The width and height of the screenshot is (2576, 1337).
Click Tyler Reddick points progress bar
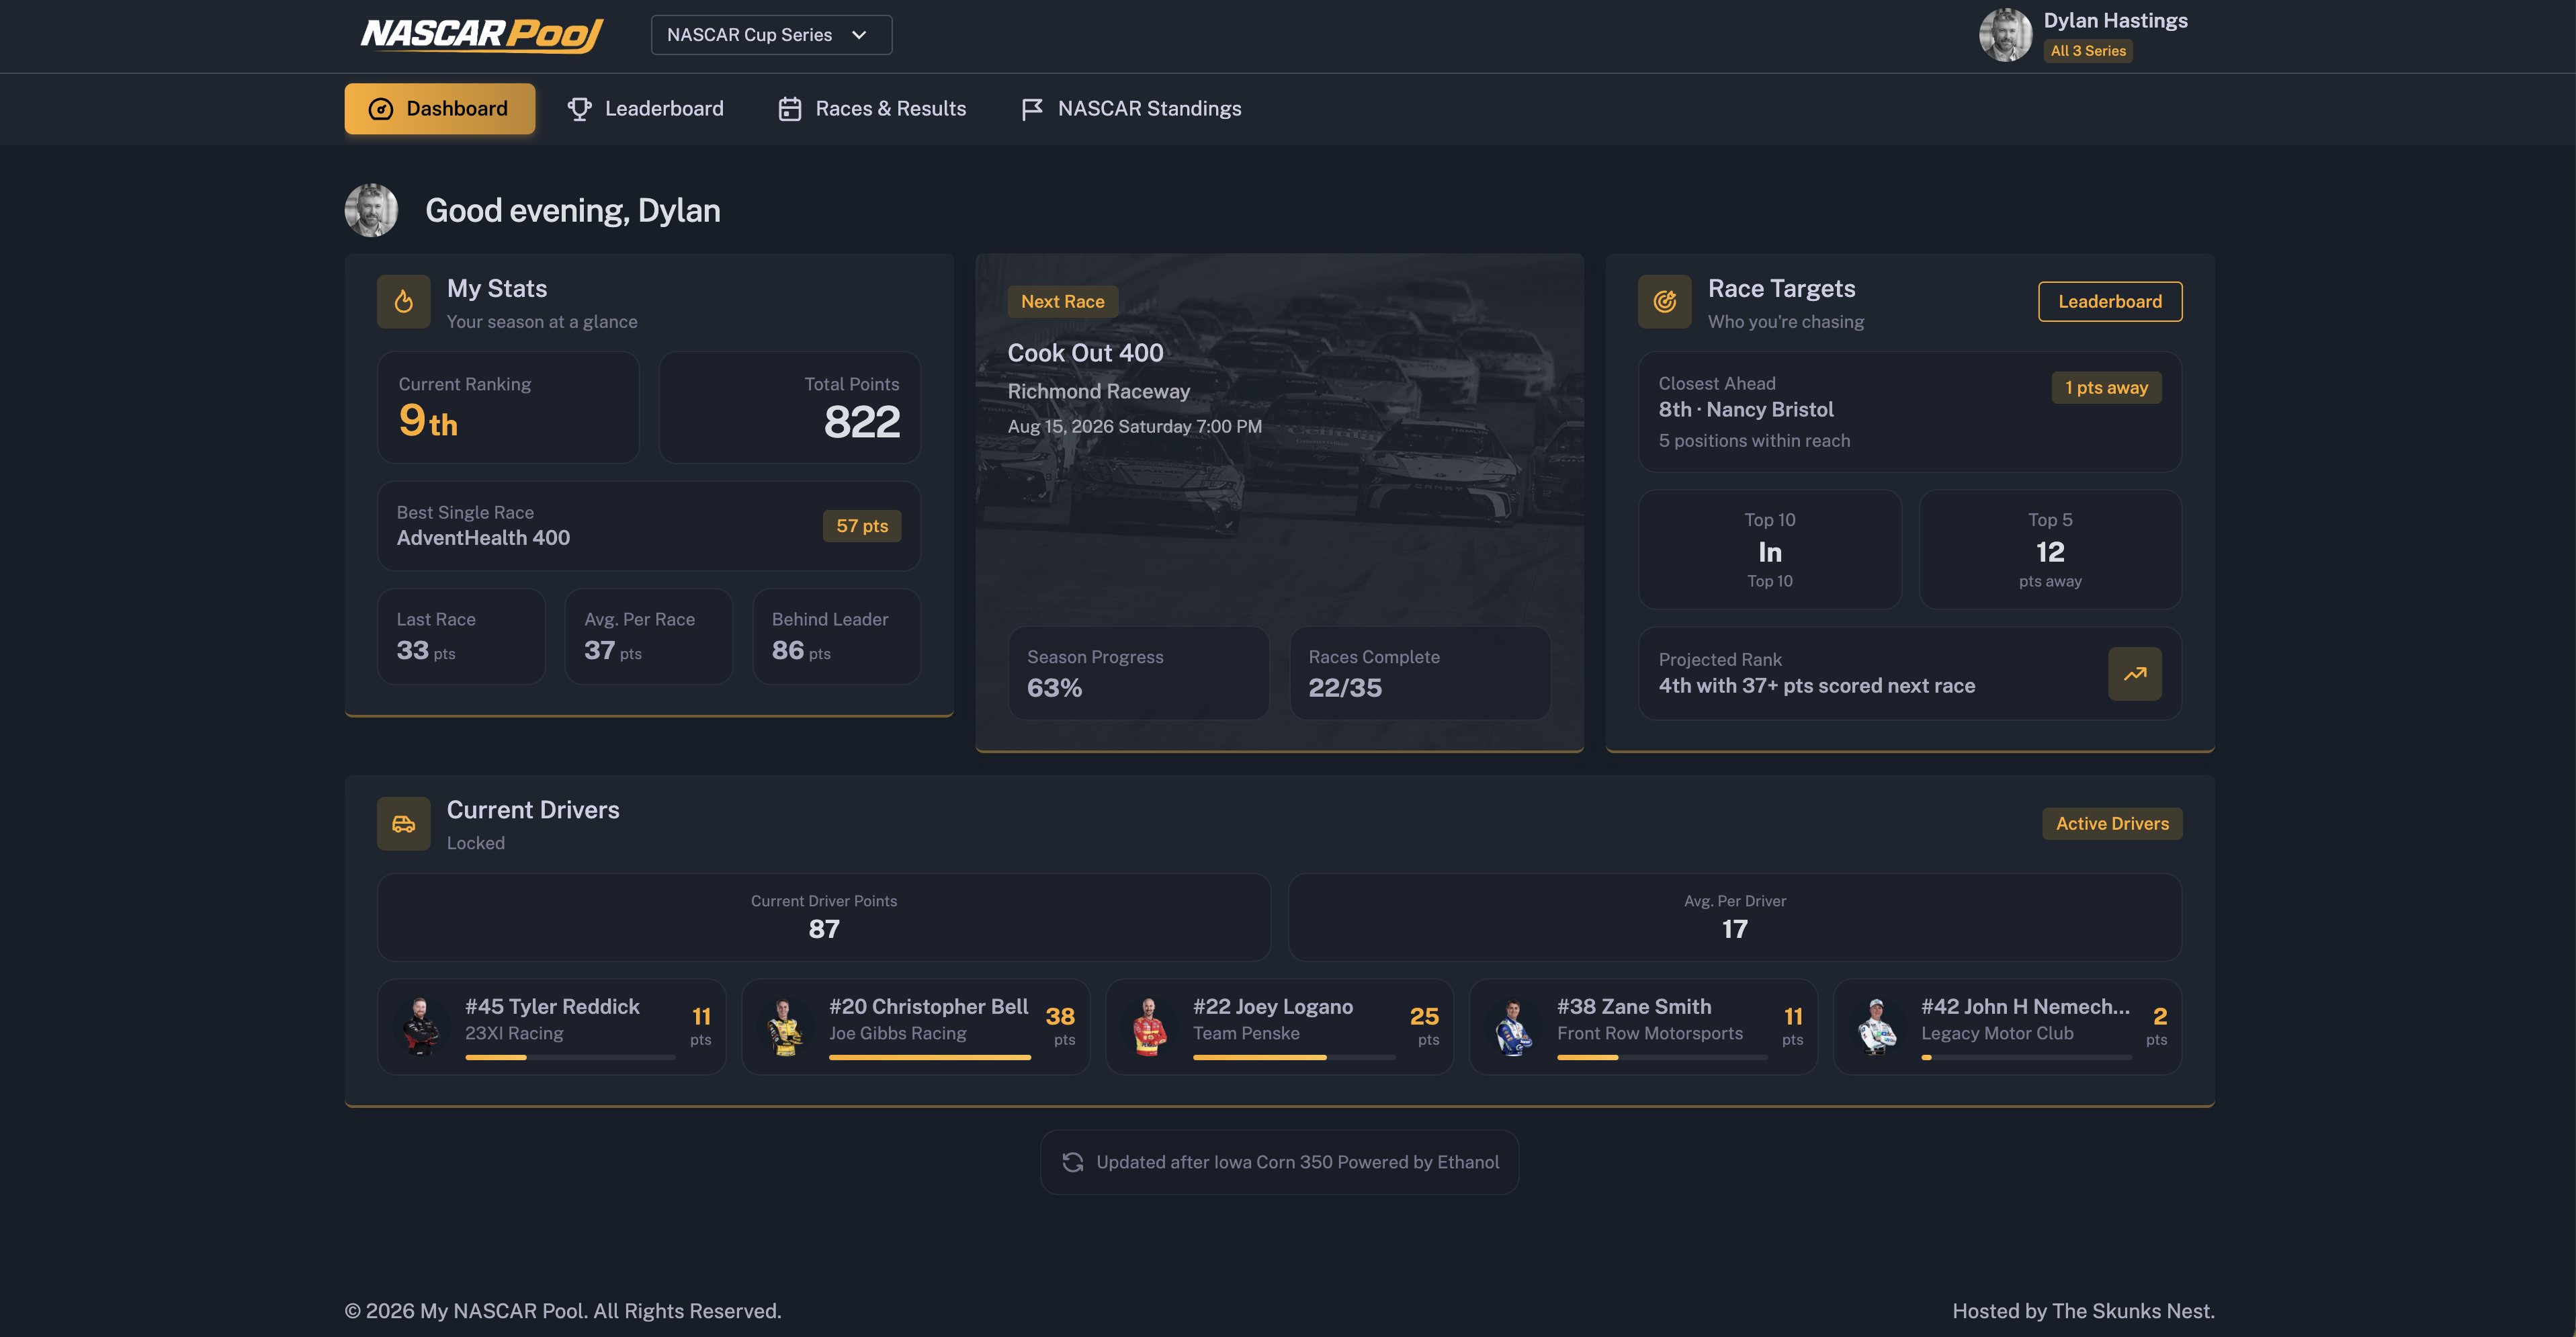[570, 1057]
